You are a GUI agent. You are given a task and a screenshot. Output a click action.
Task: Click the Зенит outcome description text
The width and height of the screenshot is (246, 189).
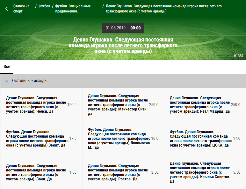click(37, 138)
